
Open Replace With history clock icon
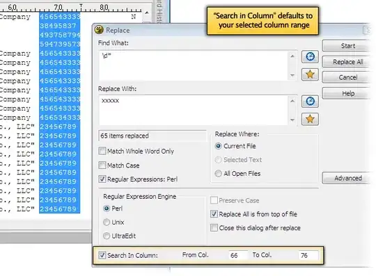pyautogui.click(x=310, y=102)
